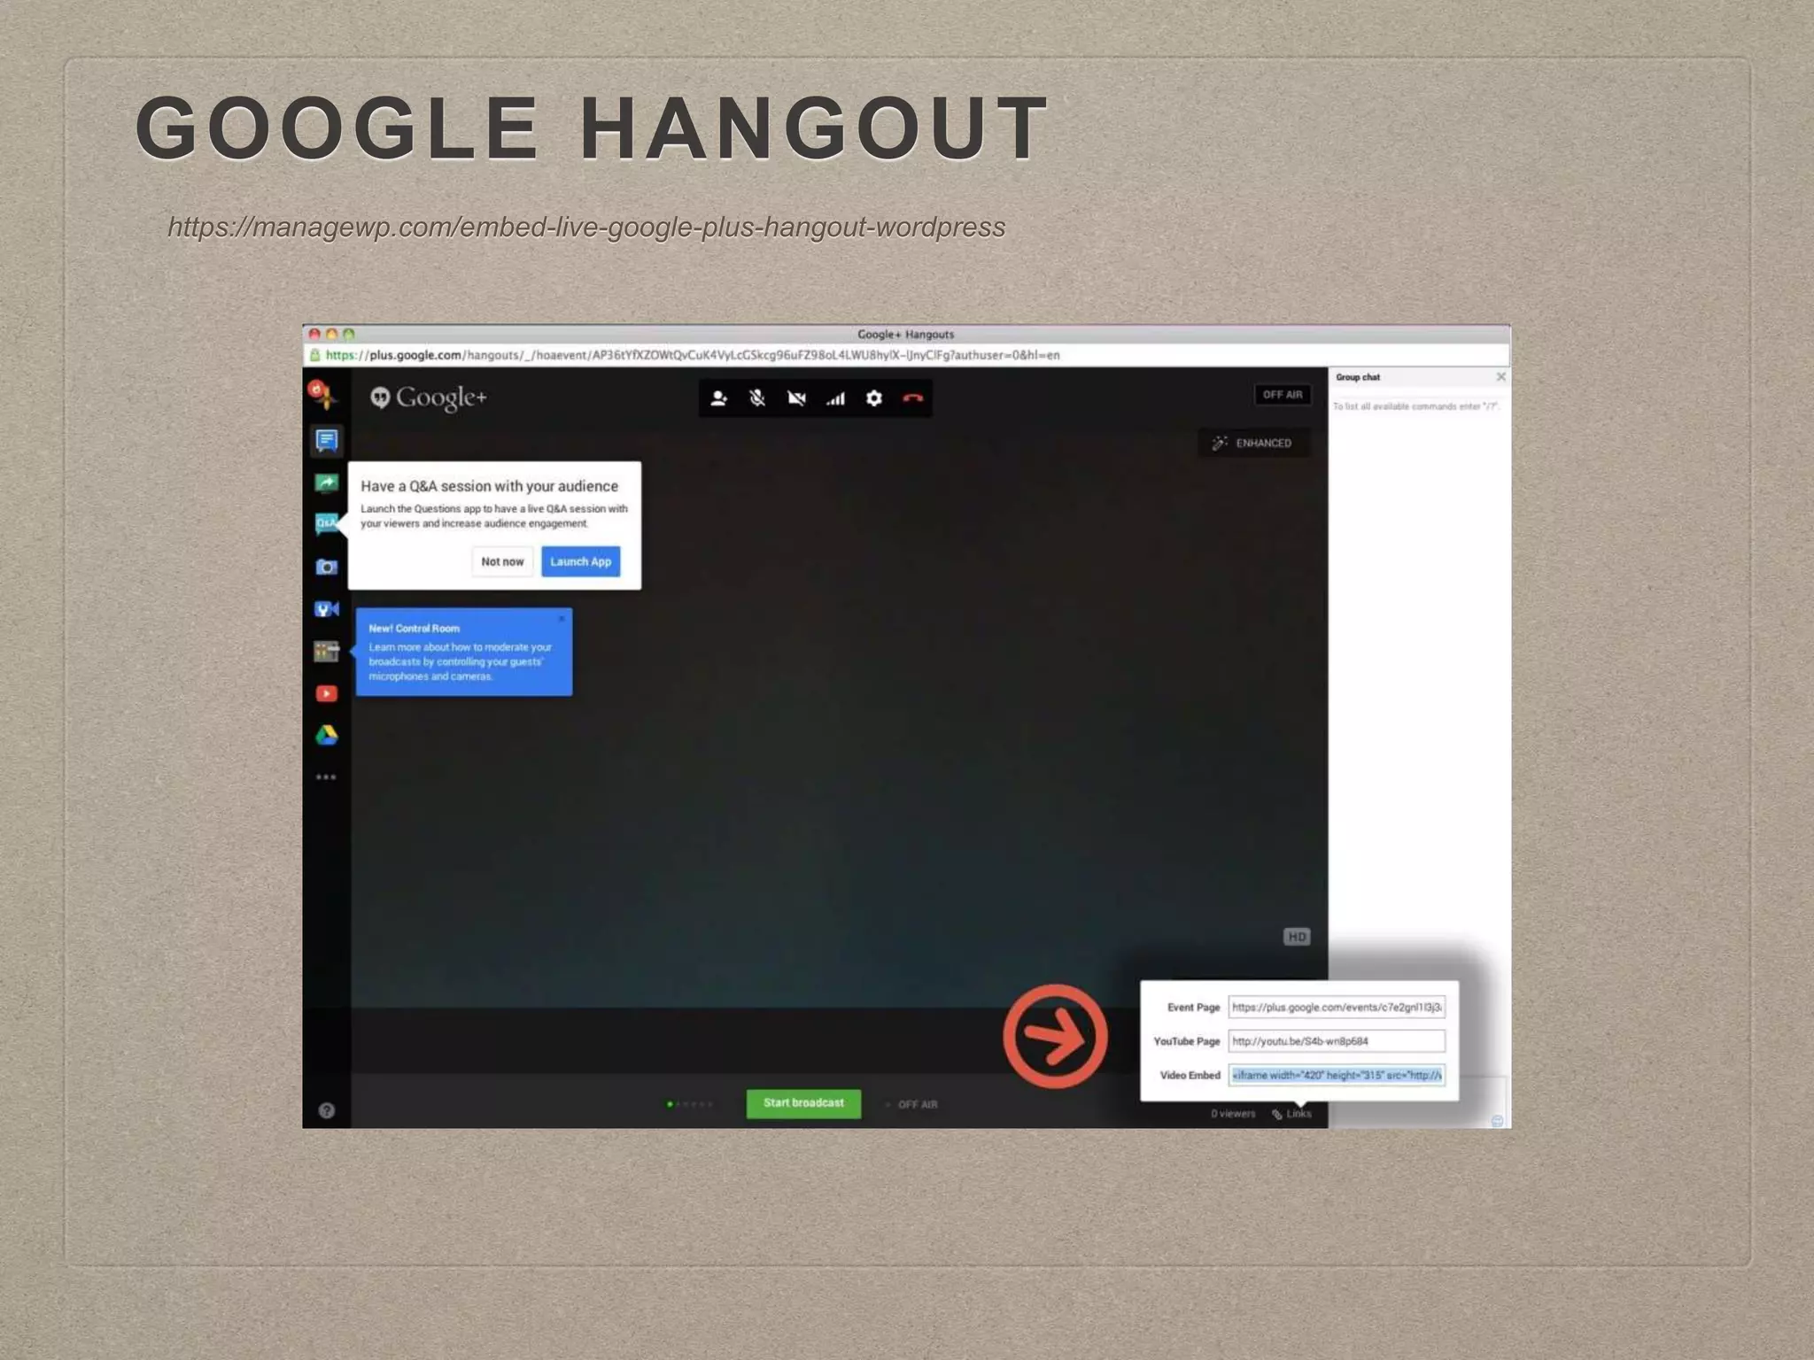Viewport: 1814px width, 1360px height.
Task: Click Not now in the Q&A popup
Action: (502, 561)
